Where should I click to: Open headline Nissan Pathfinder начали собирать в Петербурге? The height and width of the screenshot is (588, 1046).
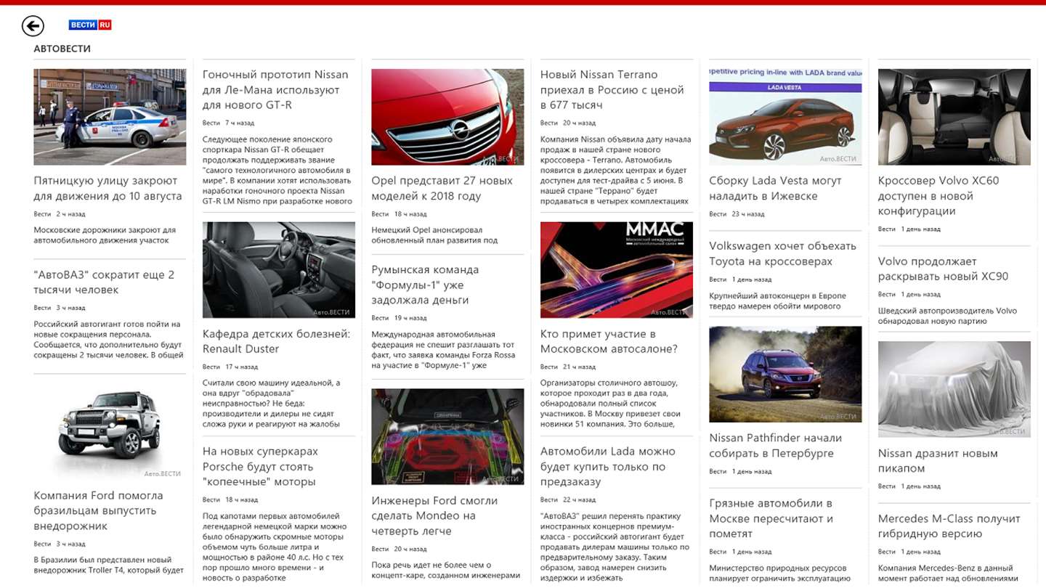click(775, 446)
